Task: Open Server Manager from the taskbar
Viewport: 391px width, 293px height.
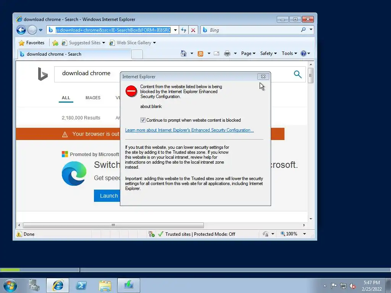Action: [34, 285]
